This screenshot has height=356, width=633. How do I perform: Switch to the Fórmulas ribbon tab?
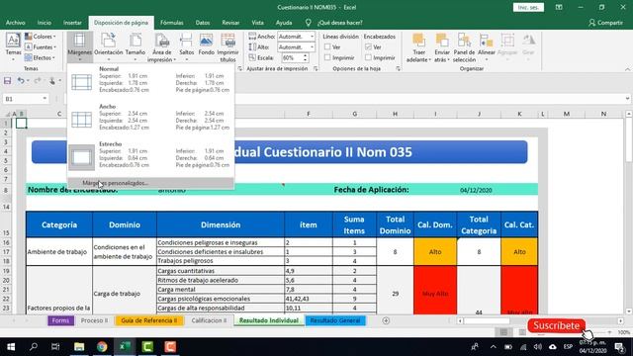[171, 23]
